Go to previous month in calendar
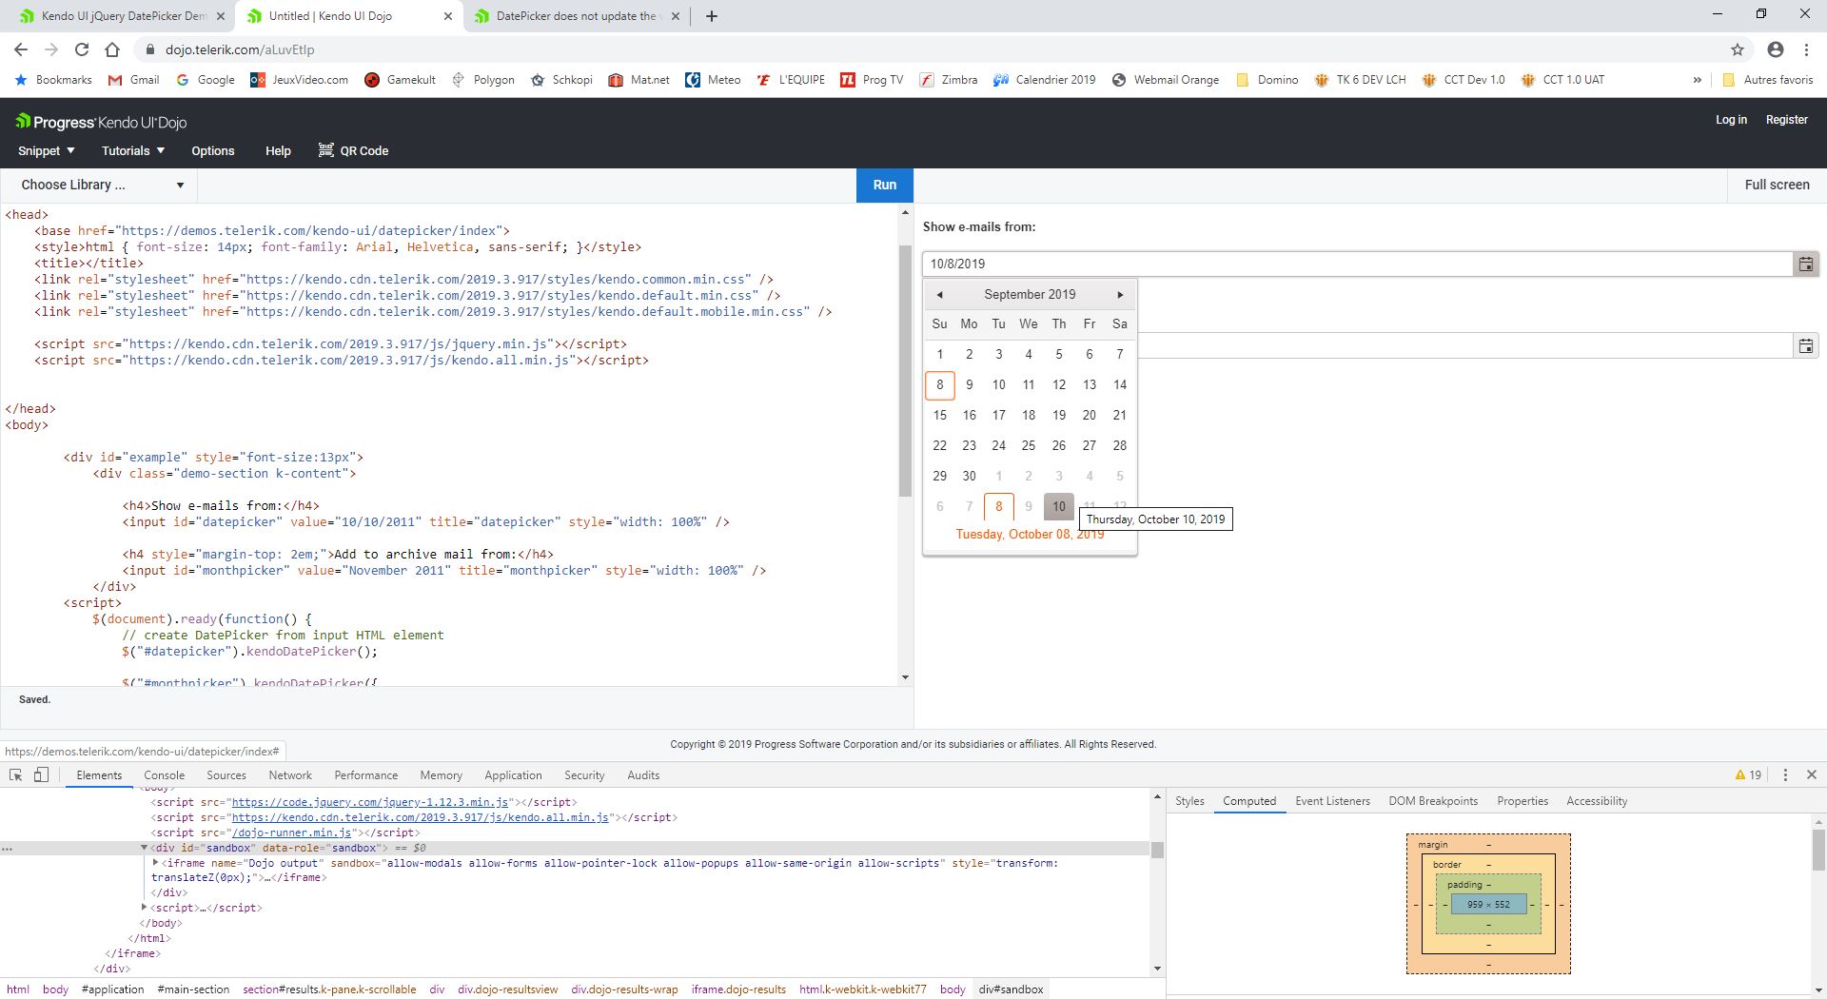 point(939,295)
